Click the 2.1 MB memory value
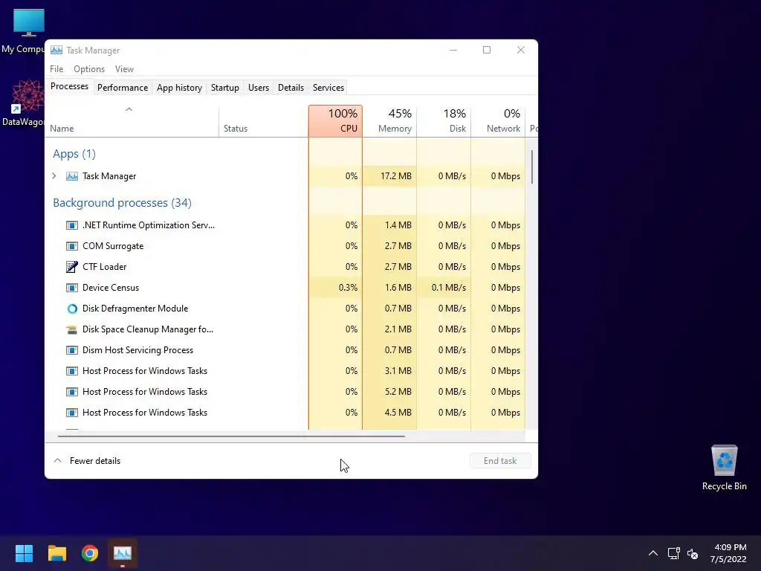The width and height of the screenshot is (761, 571). pos(398,329)
